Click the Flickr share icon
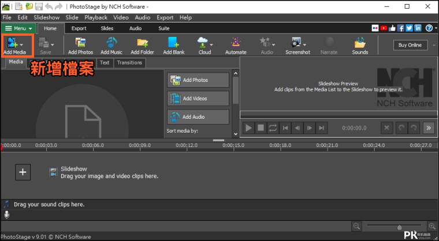The width and height of the screenshot is (439, 241). pyautogui.click(x=375, y=28)
